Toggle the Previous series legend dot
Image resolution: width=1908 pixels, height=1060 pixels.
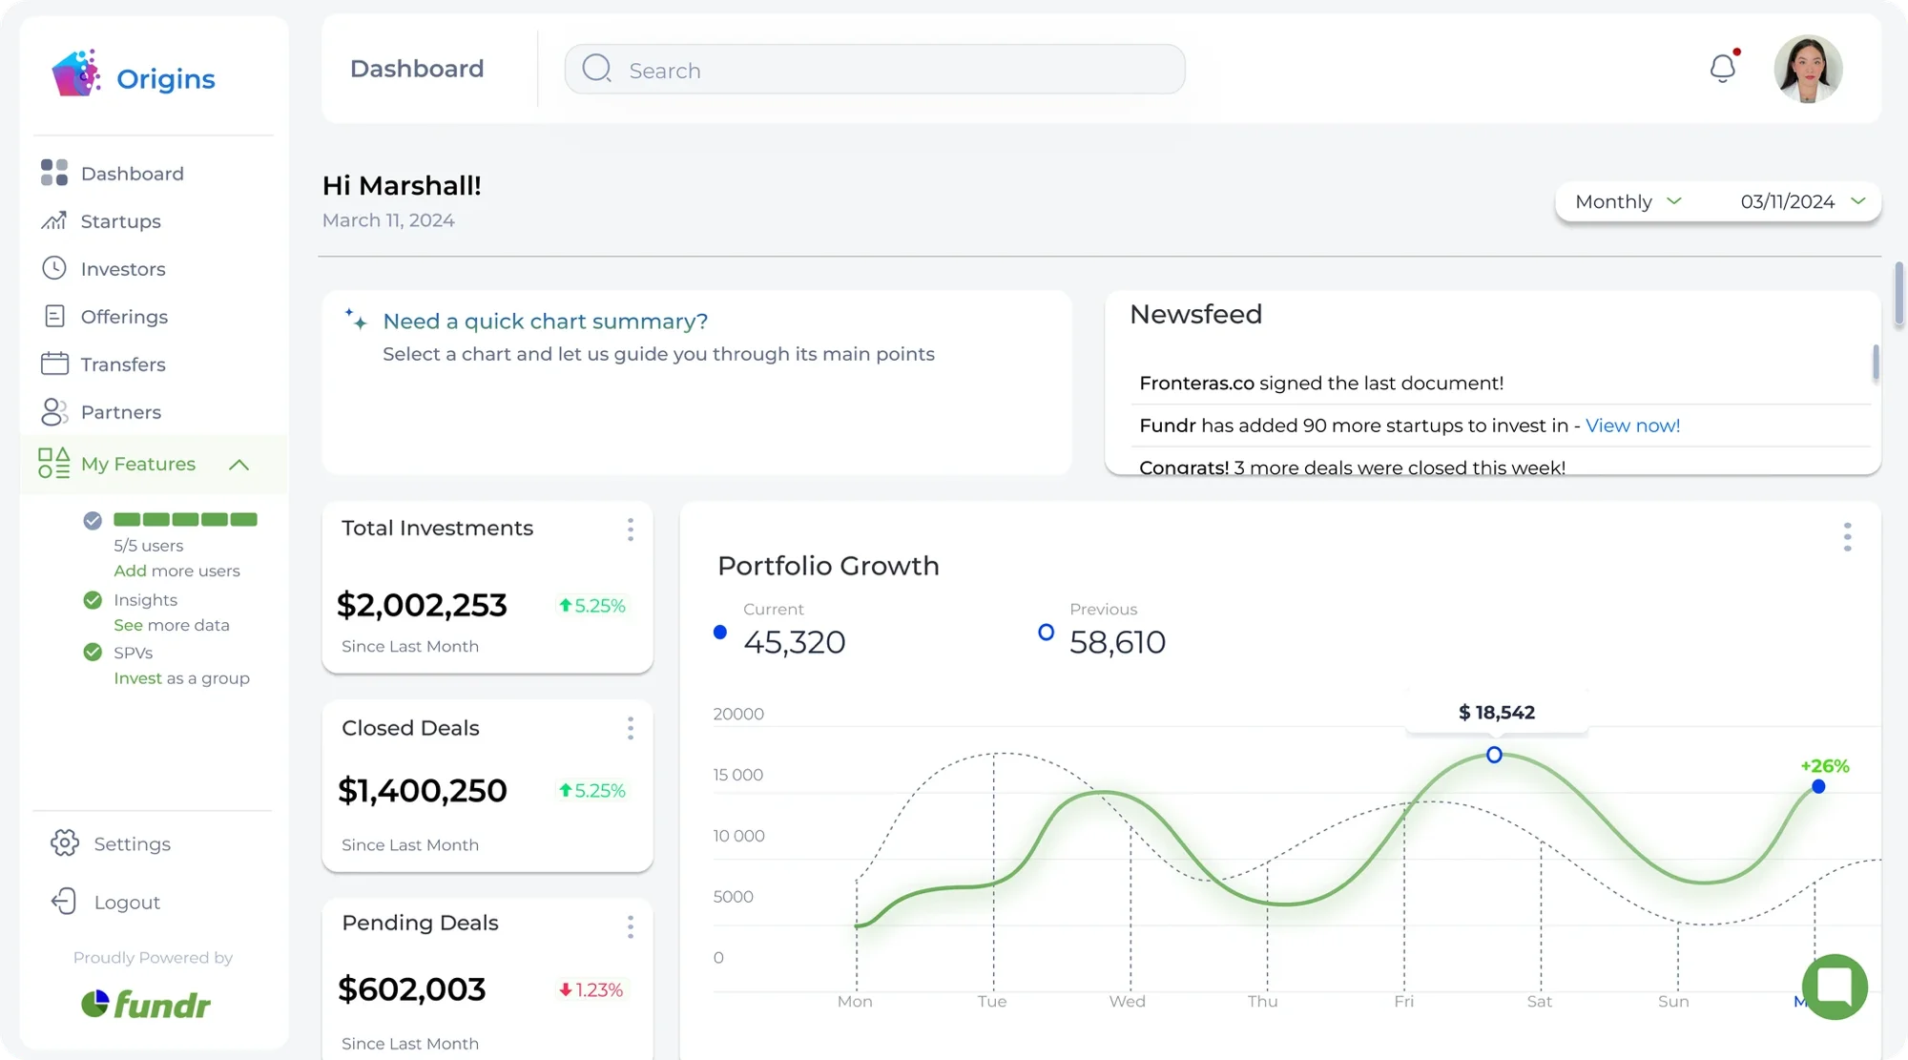(x=1047, y=632)
